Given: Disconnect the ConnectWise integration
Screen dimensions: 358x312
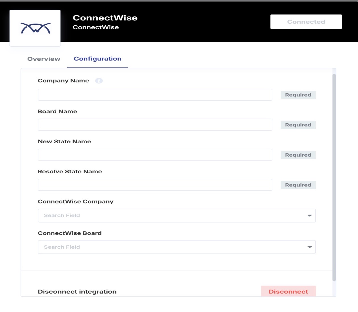Looking at the screenshot, I should (288, 291).
